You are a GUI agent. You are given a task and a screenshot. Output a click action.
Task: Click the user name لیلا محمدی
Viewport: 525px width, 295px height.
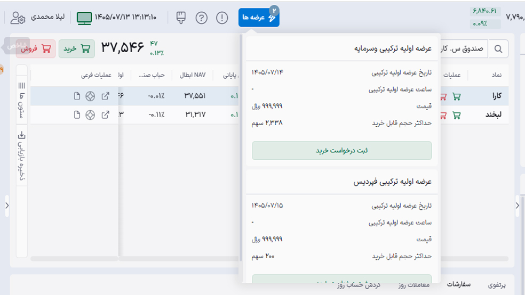coord(48,17)
